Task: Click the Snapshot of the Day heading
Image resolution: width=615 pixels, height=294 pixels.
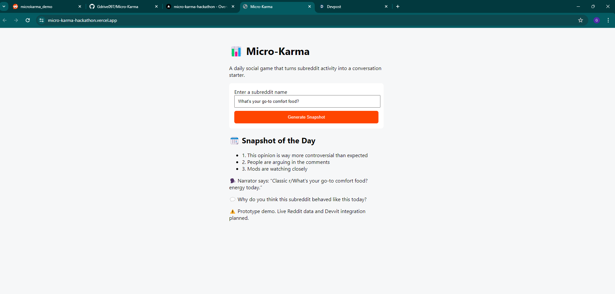Action: tap(278, 141)
